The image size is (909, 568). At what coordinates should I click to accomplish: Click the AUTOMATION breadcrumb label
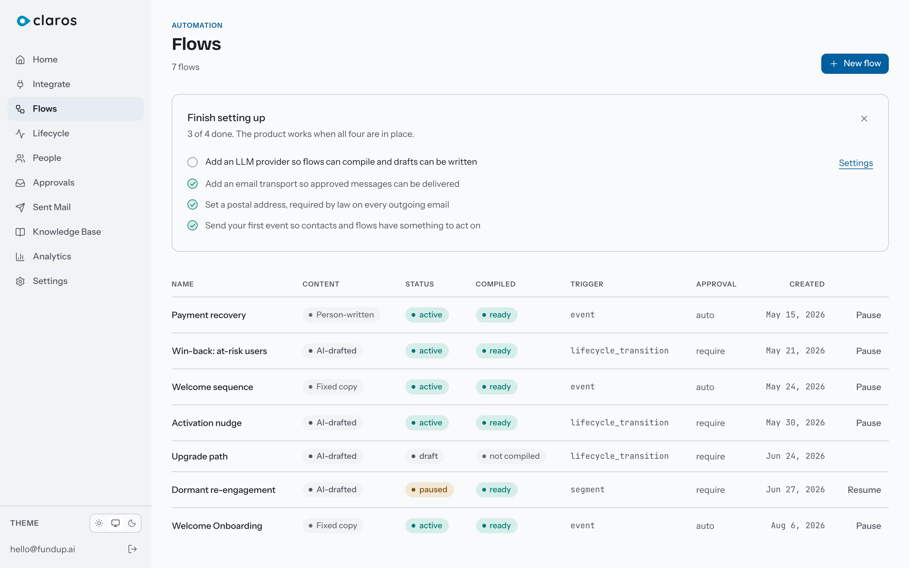(x=197, y=25)
